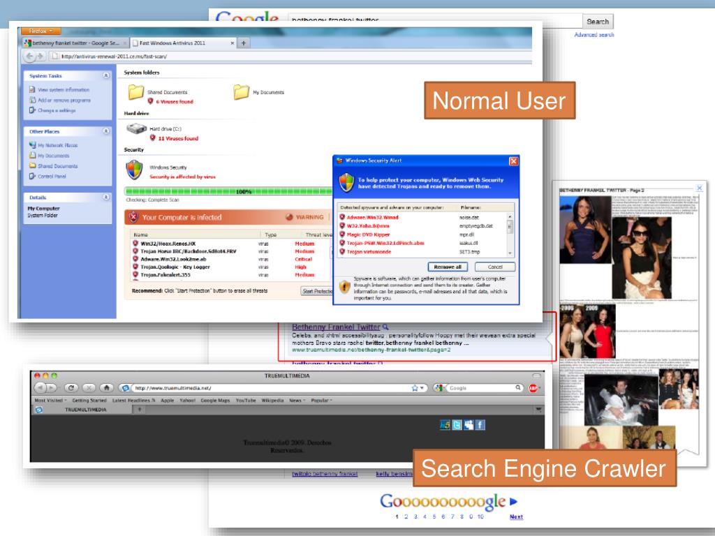Open 'Shared Documents' in Other Places sidebar
Image resolution: width=715 pixels, height=536 pixels.
tap(57, 166)
